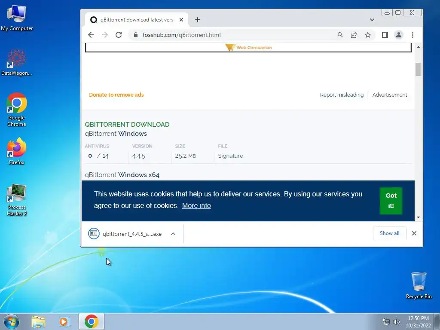View site info via the padlock icon
The image size is (440, 330).
[136, 35]
